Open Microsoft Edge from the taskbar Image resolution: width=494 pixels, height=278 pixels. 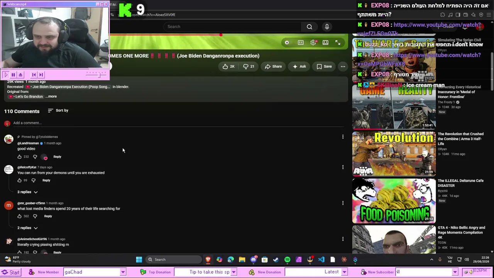tap(231, 259)
